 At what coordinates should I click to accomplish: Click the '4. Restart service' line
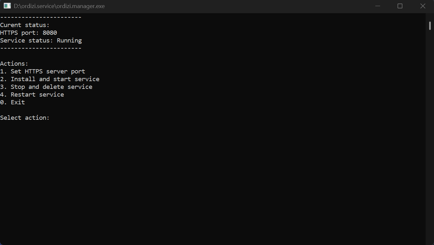tap(32, 95)
